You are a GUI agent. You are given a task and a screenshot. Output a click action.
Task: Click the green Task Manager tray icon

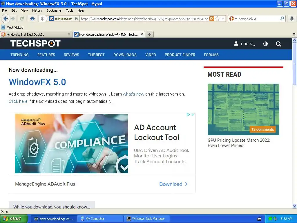coord(270,219)
